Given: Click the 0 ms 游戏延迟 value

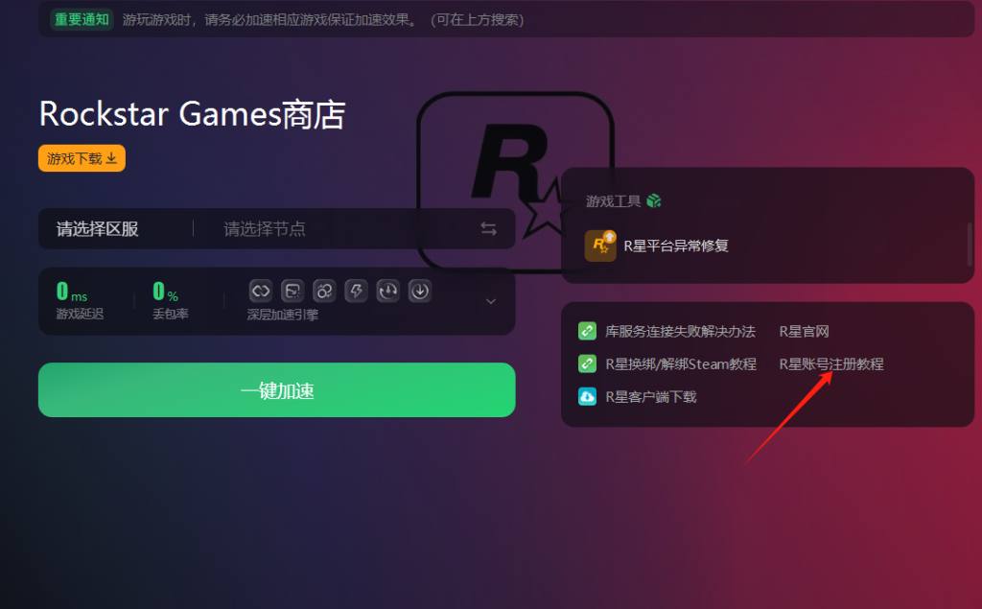Looking at the screenshot, I should point(71,292).
